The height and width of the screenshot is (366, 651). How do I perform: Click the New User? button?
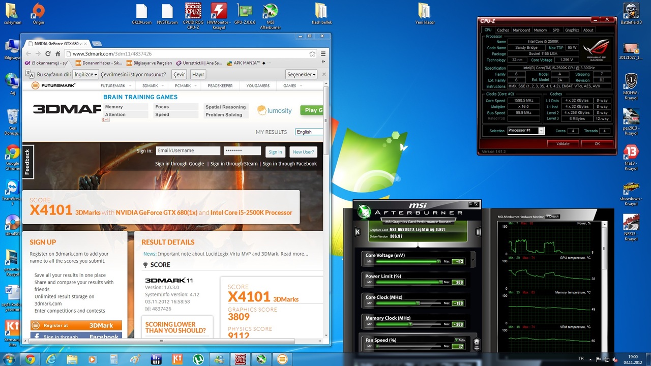[x=303, y=151]
